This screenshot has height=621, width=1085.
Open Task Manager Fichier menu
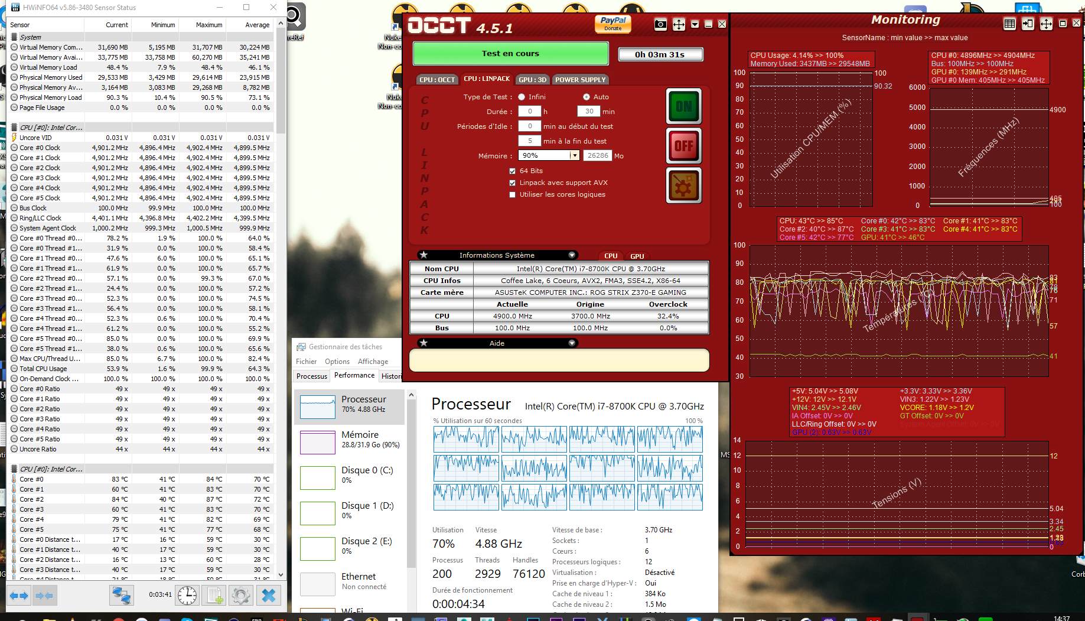[x=307, y=362]
